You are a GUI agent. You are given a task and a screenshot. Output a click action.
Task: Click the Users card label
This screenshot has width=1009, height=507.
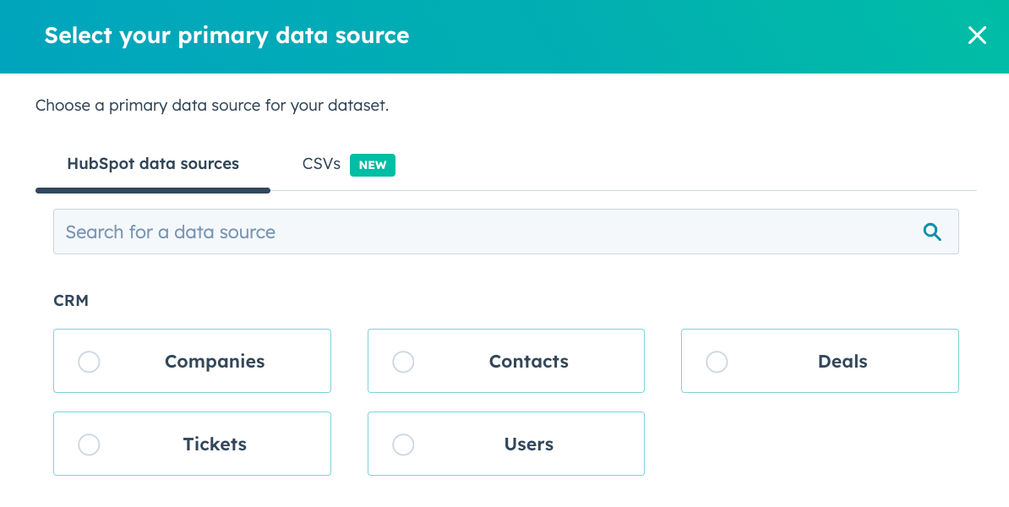point(528,444)
